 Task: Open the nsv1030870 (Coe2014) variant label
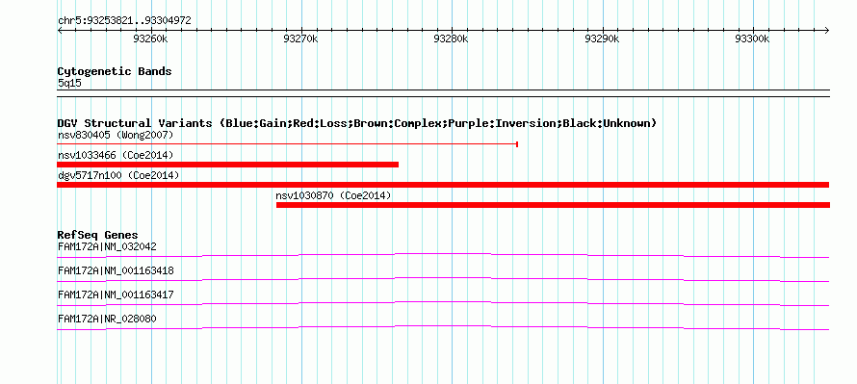click(333, 195)
